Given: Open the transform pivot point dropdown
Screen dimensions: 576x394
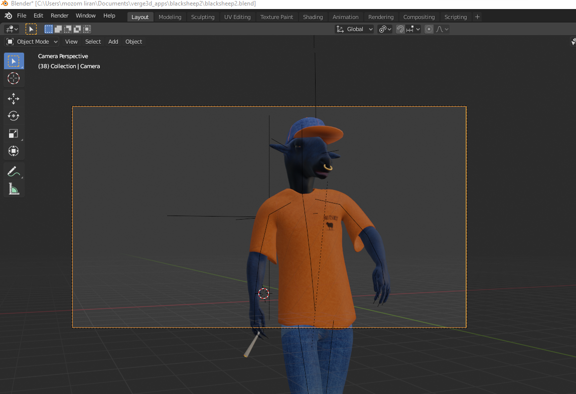Looking at the screenshot, I should point(385,29).
